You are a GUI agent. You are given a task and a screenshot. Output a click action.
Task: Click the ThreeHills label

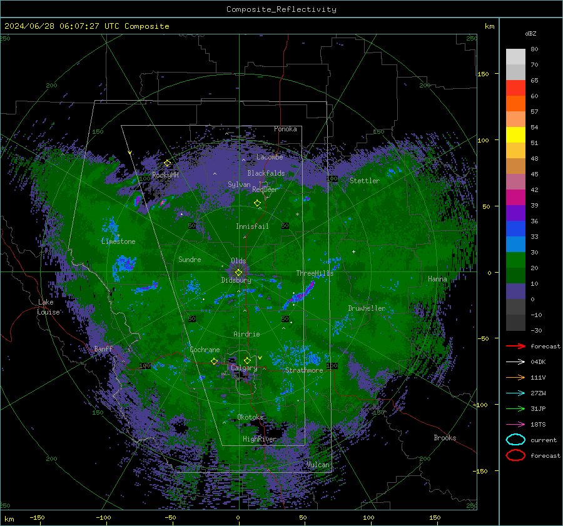coord(315,273)
